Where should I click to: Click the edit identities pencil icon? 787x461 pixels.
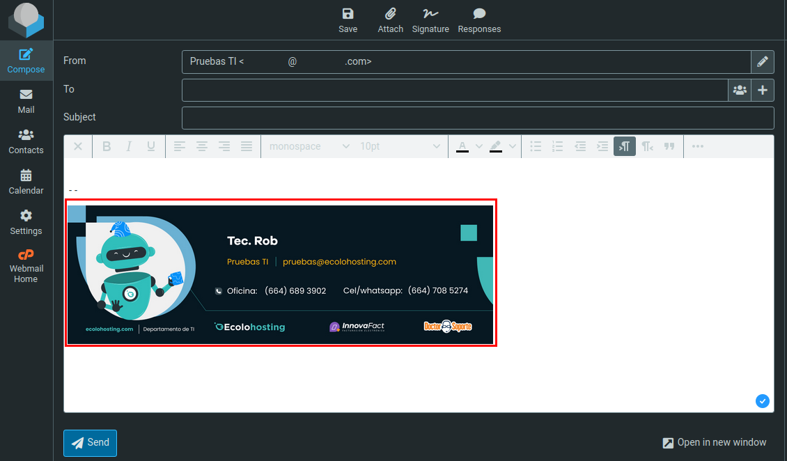763,62
